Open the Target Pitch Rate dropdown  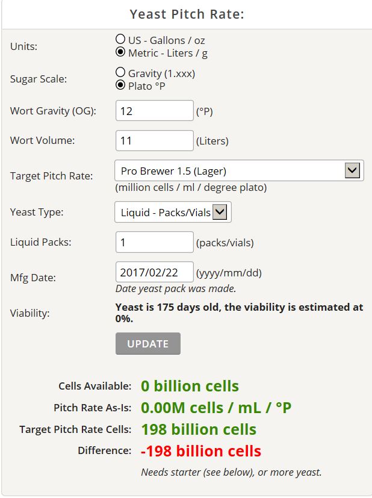point(238,170)
